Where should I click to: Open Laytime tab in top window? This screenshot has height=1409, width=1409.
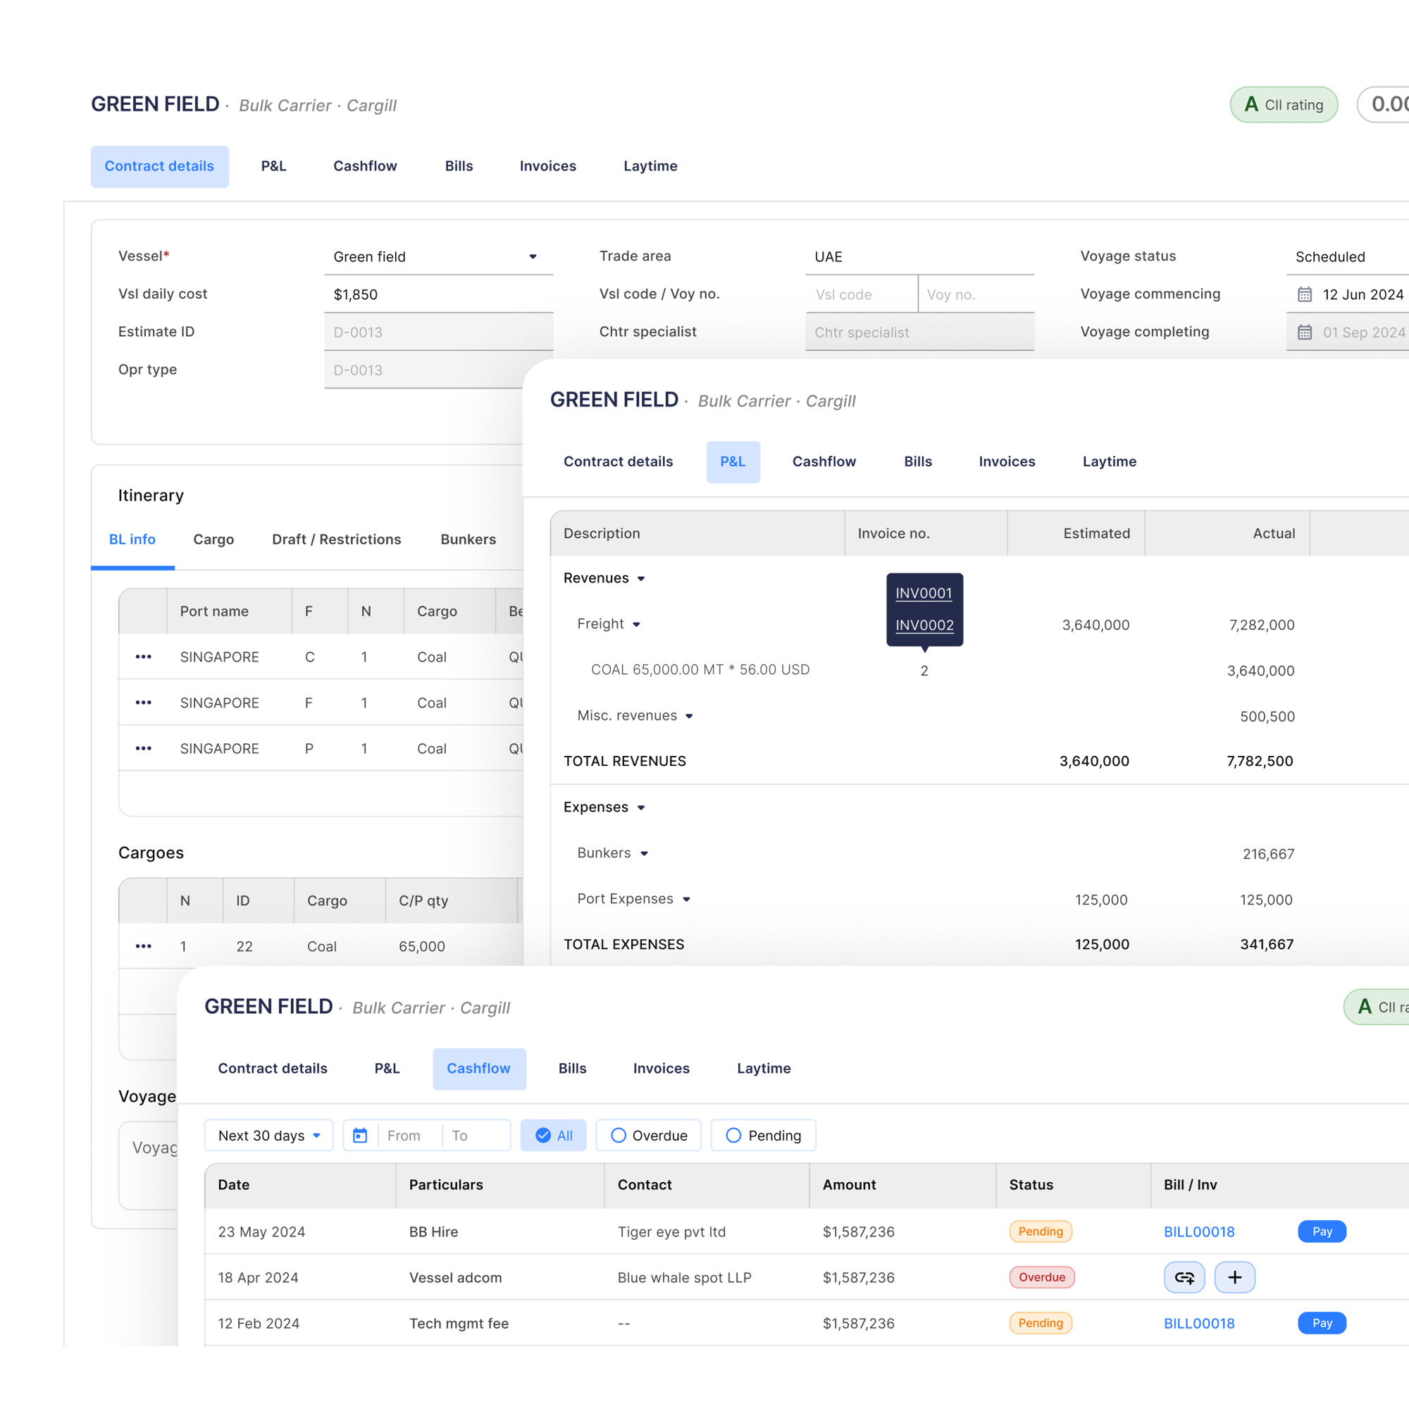(x=650, y=166)
